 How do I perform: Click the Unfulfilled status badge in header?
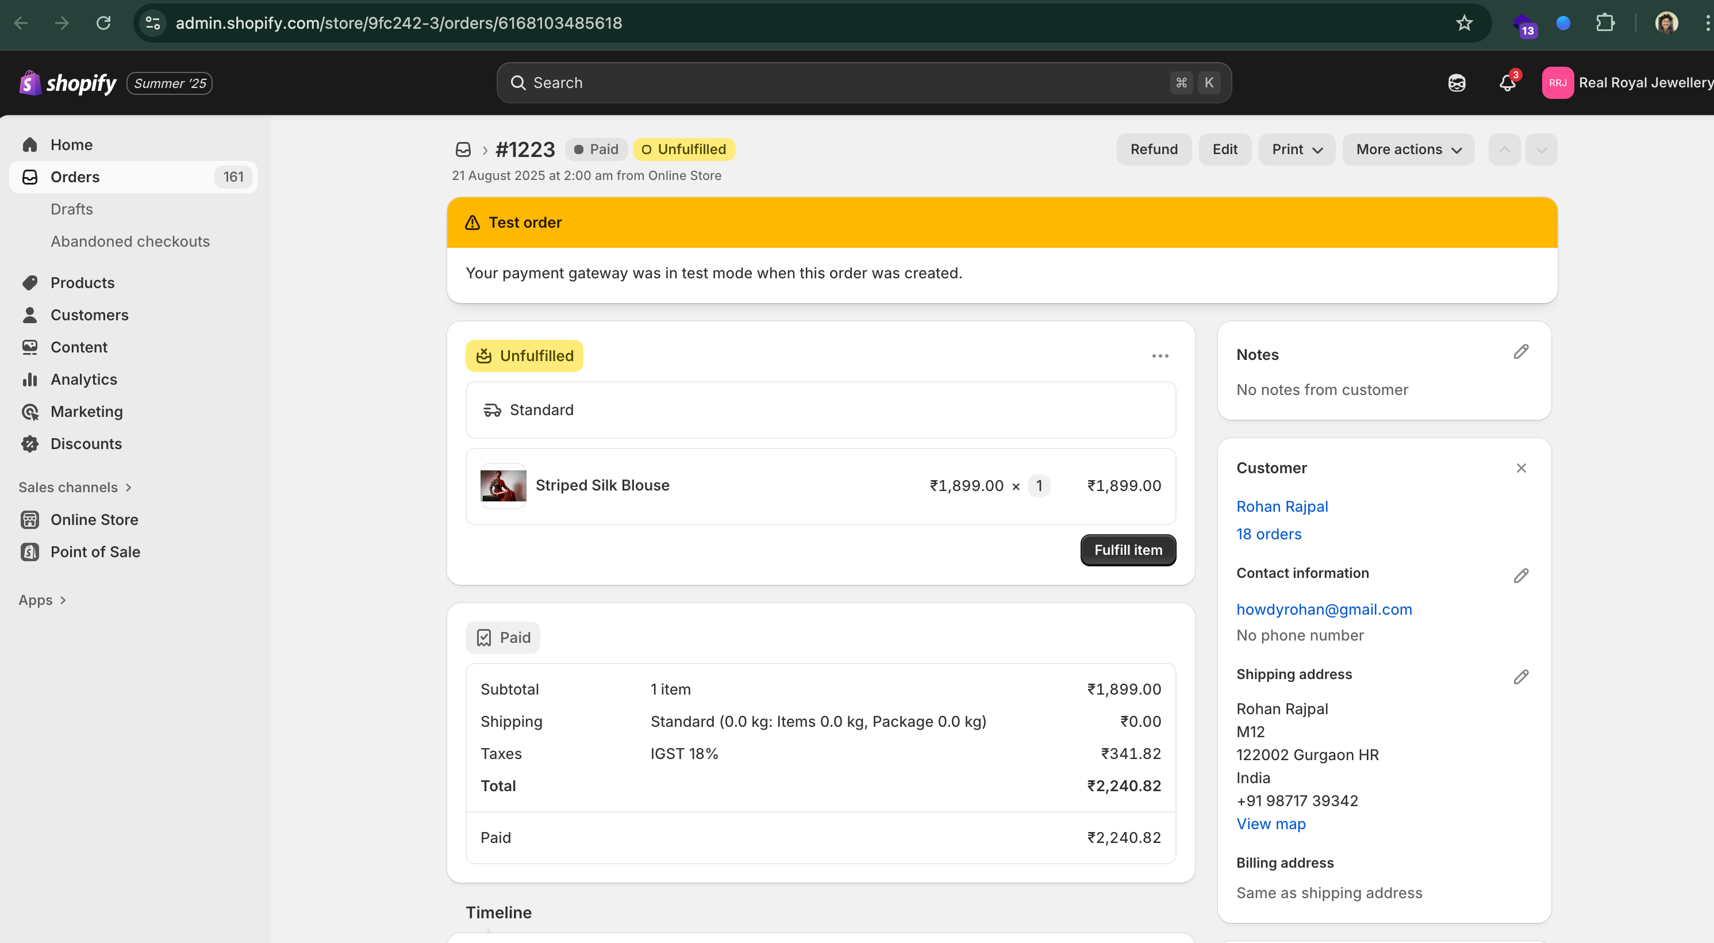[684, 149]
